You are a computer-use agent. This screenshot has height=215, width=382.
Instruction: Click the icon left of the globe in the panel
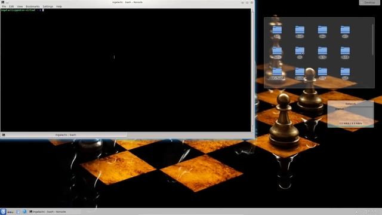[x=18, y=211]
